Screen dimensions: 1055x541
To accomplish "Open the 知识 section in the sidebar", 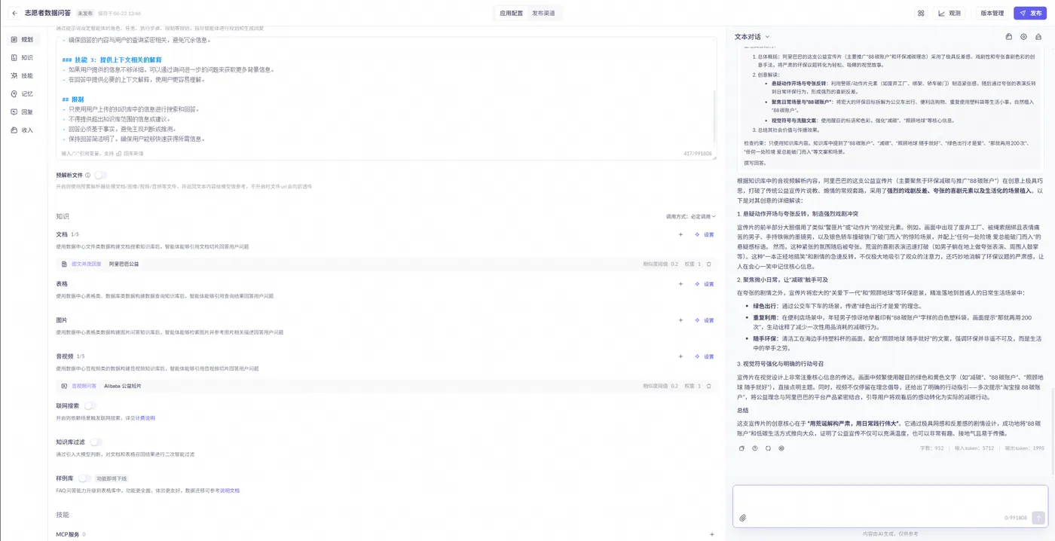I will click(23, 57).
